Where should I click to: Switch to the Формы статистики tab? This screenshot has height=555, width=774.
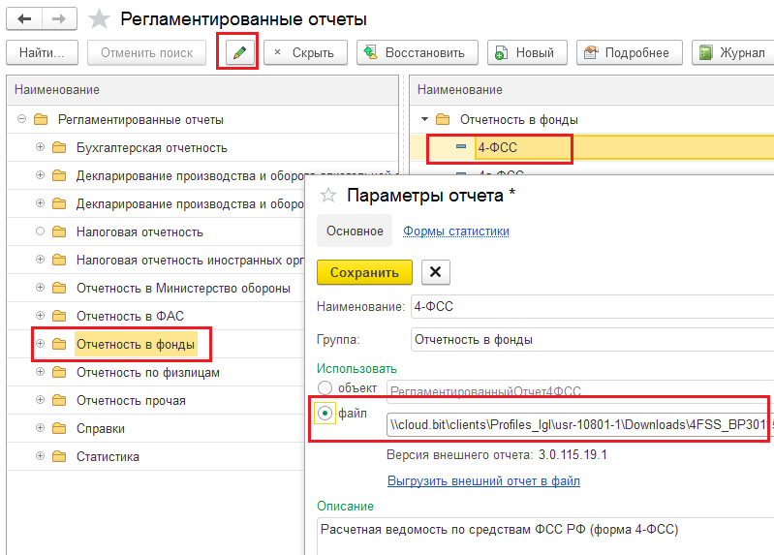pos(456,231)
